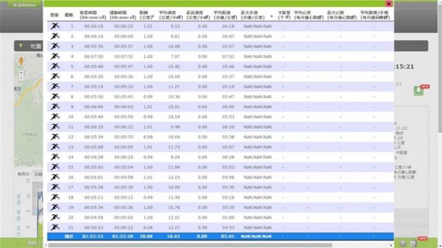Open the horizontal axis dropdown below map
Viewport: 442px width, 248px height.
(38, 174)
